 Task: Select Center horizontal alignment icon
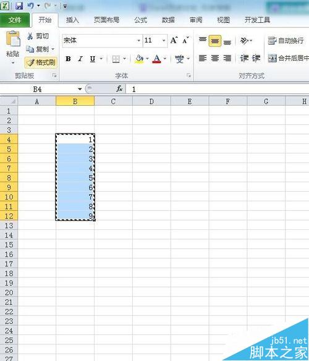215,59
